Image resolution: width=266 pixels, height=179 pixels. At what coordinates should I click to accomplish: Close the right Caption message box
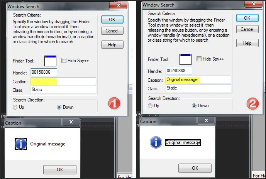(206, 120)
